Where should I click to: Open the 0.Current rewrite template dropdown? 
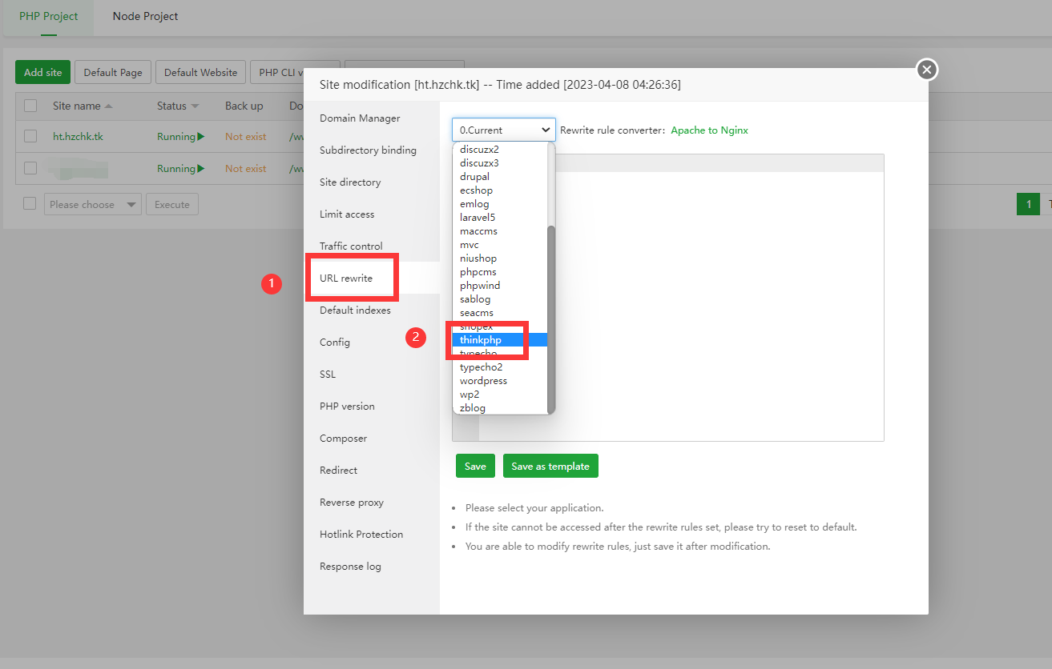coord(503,130)
